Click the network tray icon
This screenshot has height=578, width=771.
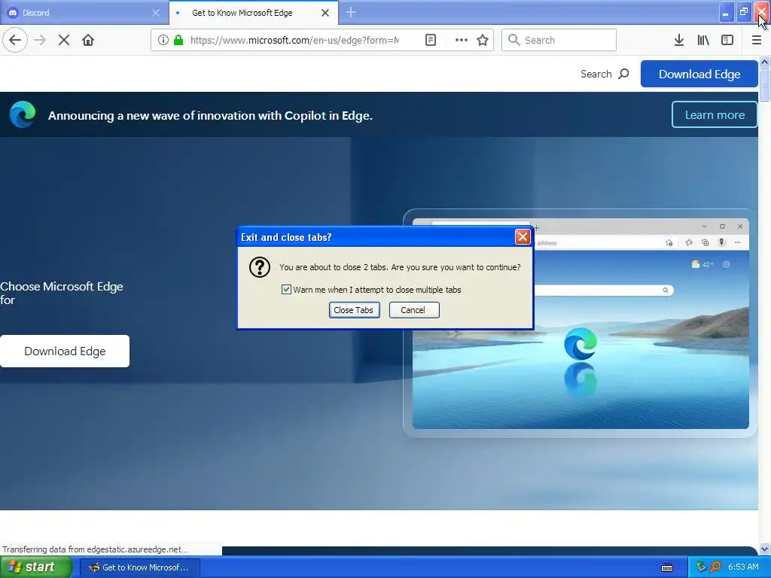point(701,567)
